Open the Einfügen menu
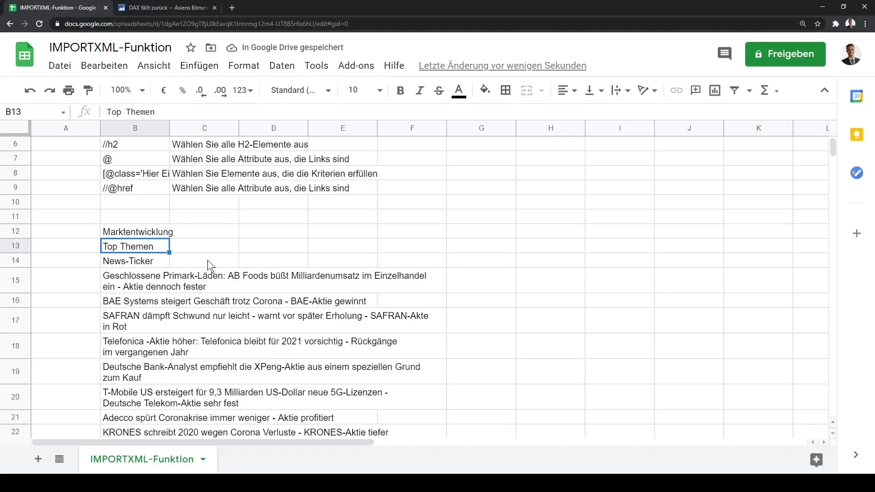Screen dimensions: 875x492 pyautogui.click(x=199, y=66)
